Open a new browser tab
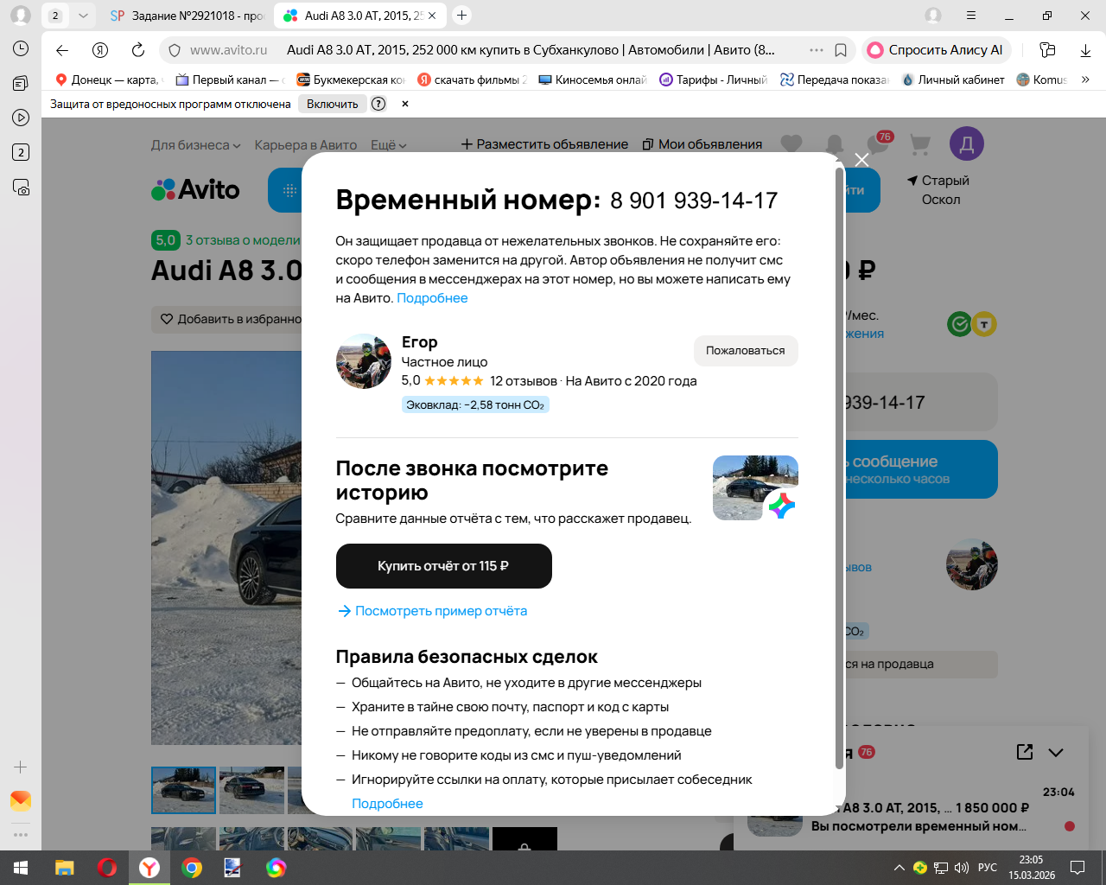Viewport: 1106px width, 885px height. click(462, 16)
